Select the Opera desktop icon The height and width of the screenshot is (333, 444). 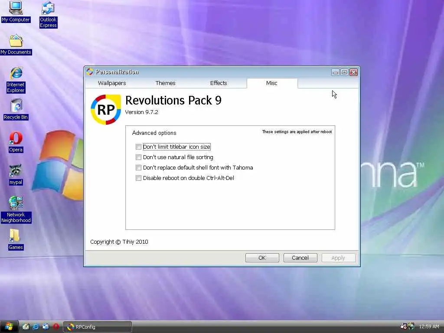(16, 142)
